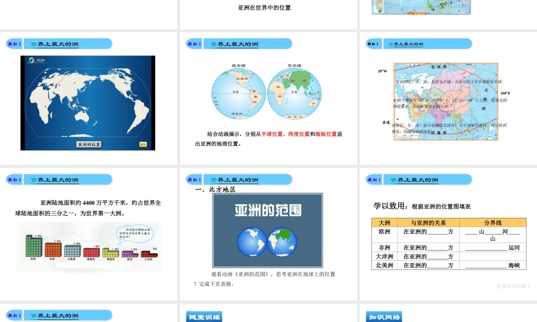Select the 东半球 globe with green Asia
537x322 pixels.
295,93
